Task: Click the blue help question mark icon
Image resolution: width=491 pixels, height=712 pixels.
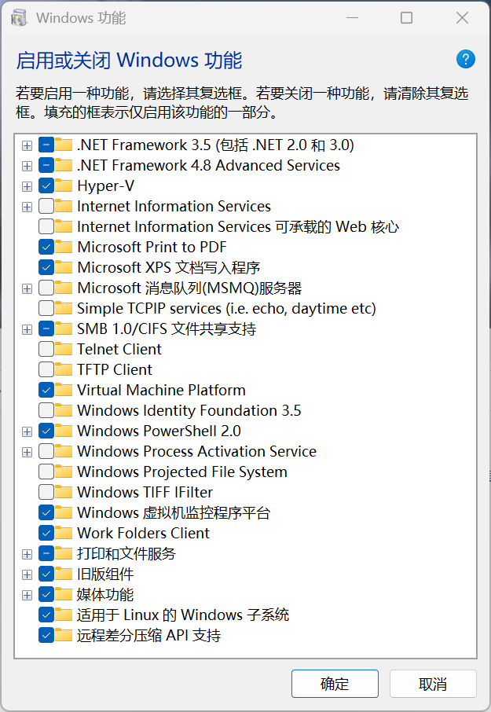Action: click(x=466, y=59)
